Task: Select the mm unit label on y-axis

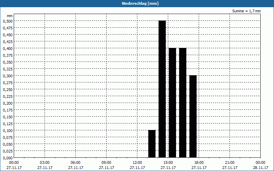Action: 10,16
